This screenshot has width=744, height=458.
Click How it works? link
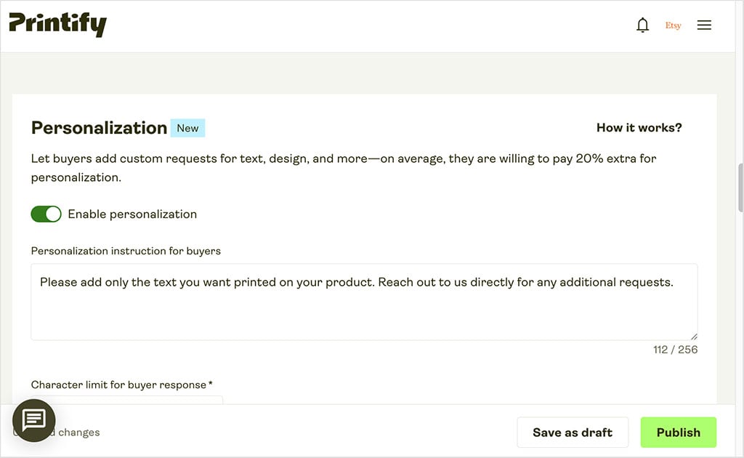[639, 128]
